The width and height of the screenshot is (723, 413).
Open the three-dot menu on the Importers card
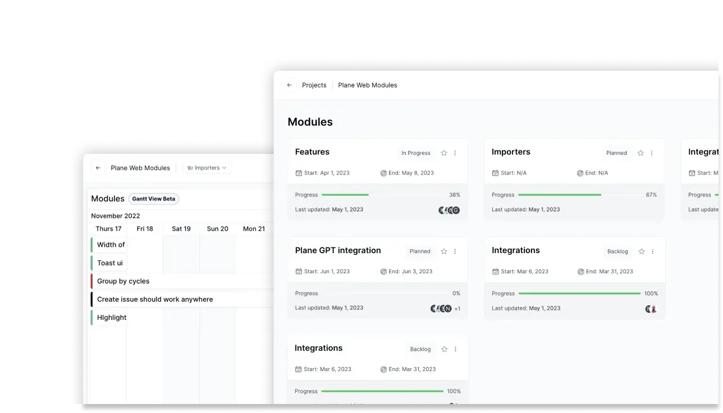coord(652,153)
